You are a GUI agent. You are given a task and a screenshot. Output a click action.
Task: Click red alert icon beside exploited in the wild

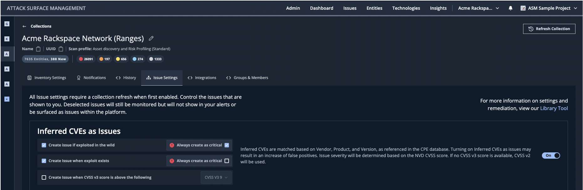172,145
